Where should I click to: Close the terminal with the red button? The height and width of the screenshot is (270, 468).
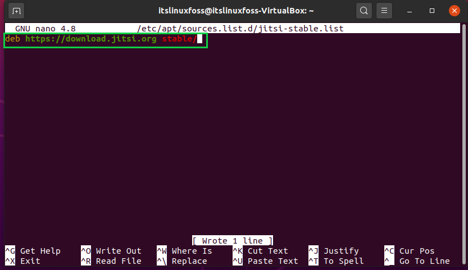(x=455, y=11)
